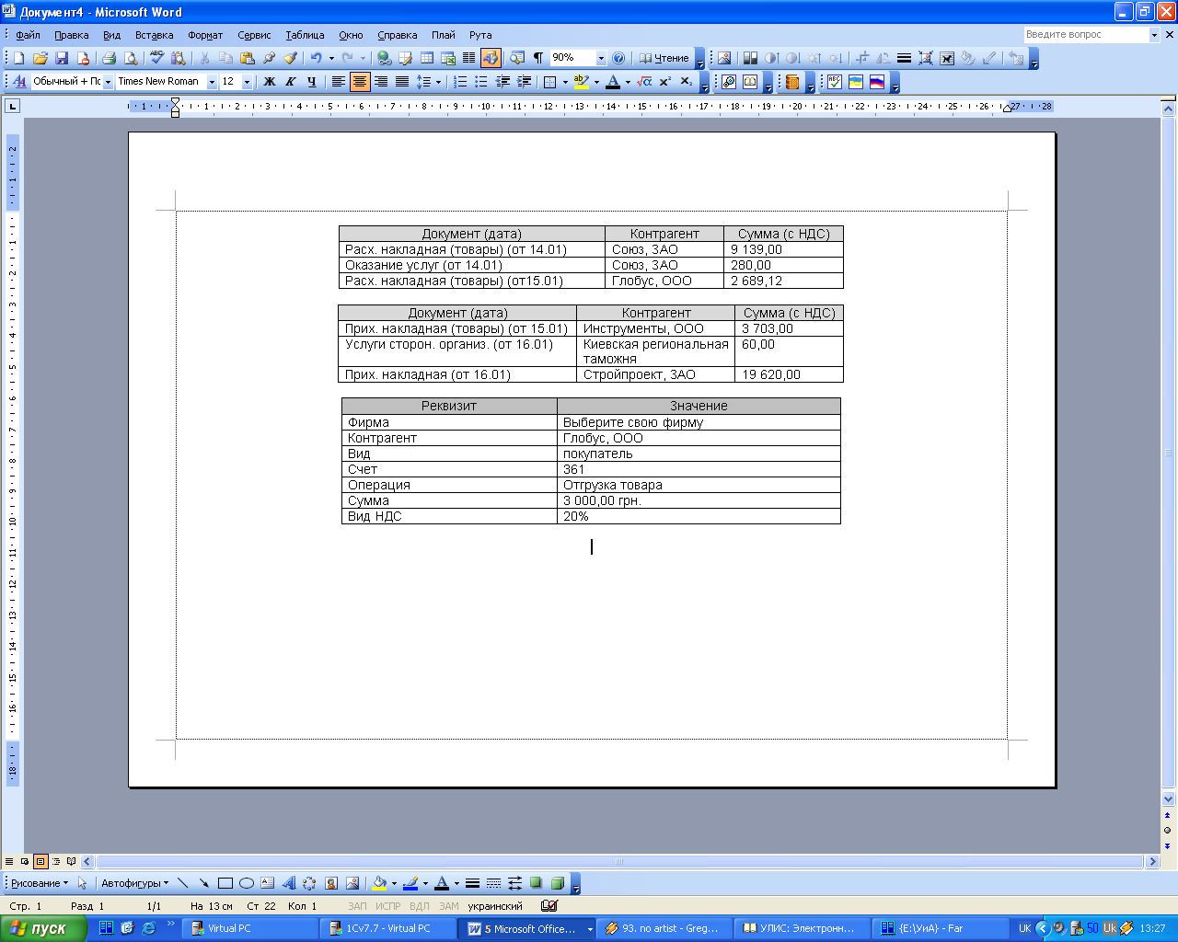Click the украинский language status indicator
Viewport: 1178px width, 942px height.
tap(495, 906)
